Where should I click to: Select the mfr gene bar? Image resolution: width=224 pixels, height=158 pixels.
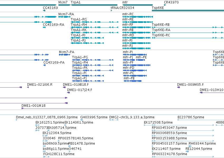(137, 5)
